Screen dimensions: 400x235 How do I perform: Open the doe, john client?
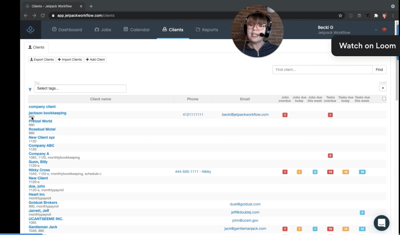click(x=37, y=186)
